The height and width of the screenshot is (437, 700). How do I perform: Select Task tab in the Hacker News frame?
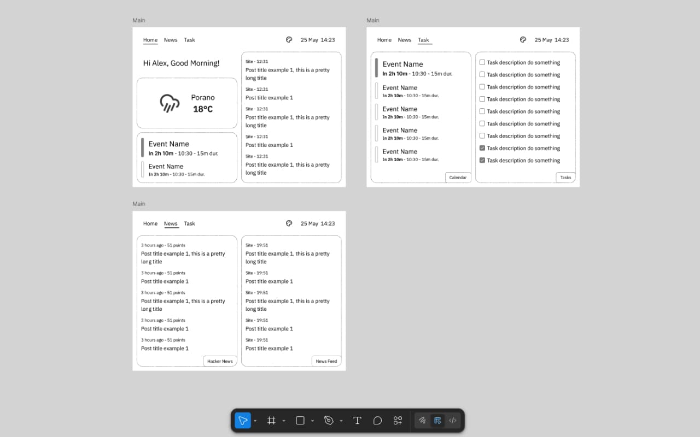(x=189, y=223)
